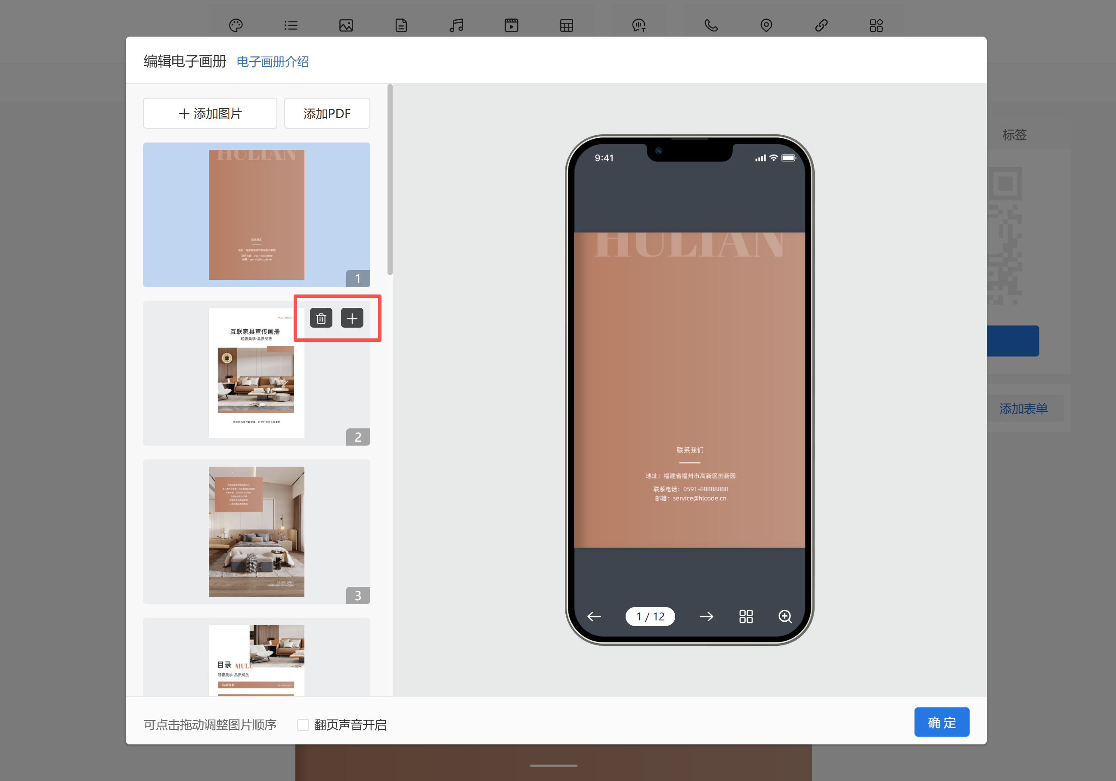Click the plus icon on page 2 thumbnail
Viewport: 1116px width, 781px height.
click(x=352, y=318)
